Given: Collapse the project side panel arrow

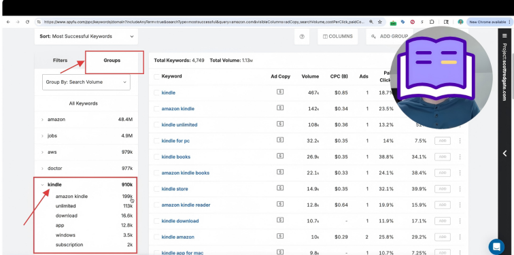Looking at the screenshot, I should (504, 154).
